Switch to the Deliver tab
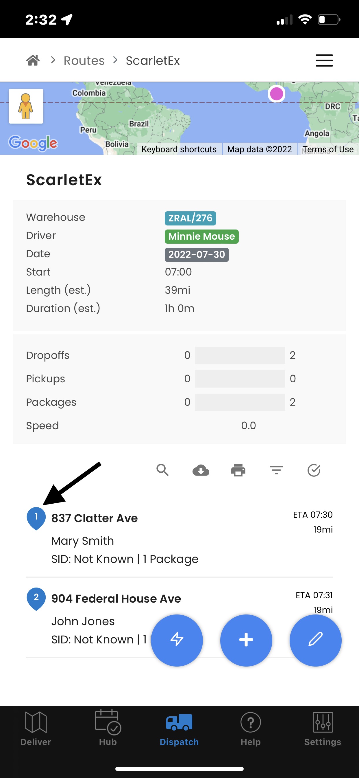This screenshot has width=359, height=778. tap(36, 729)
